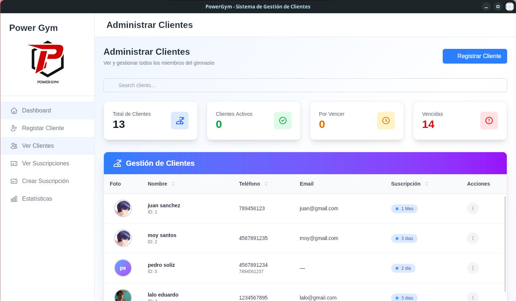516x301 pixels.
Task: Click the Gestión de Clientes header icon
Action: click(x=117, y=163)
